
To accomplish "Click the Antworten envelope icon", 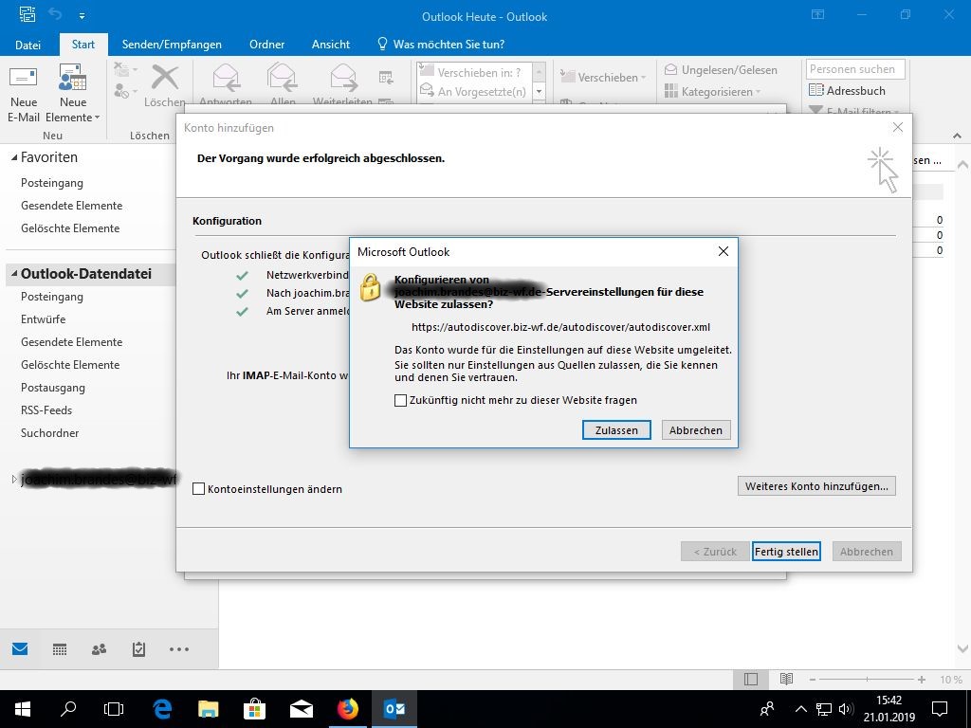I will point(226,78).
